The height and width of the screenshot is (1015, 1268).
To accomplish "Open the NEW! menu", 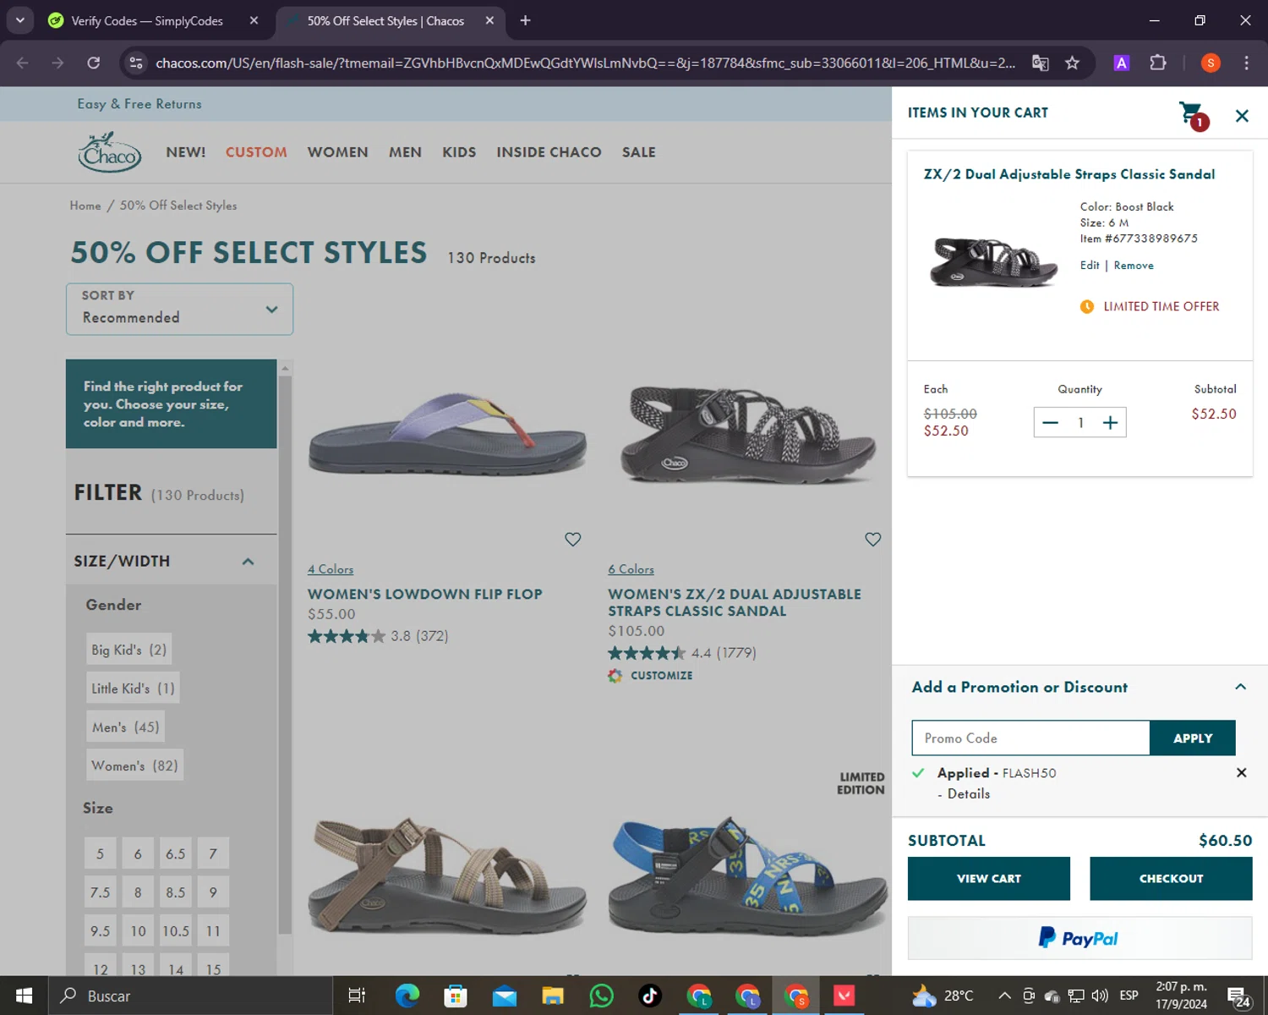I will [186, 152].
